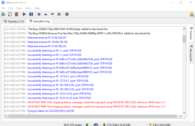The image size is (195, 126).
Task: Move torrent up in queue
Action: [45, 14]
